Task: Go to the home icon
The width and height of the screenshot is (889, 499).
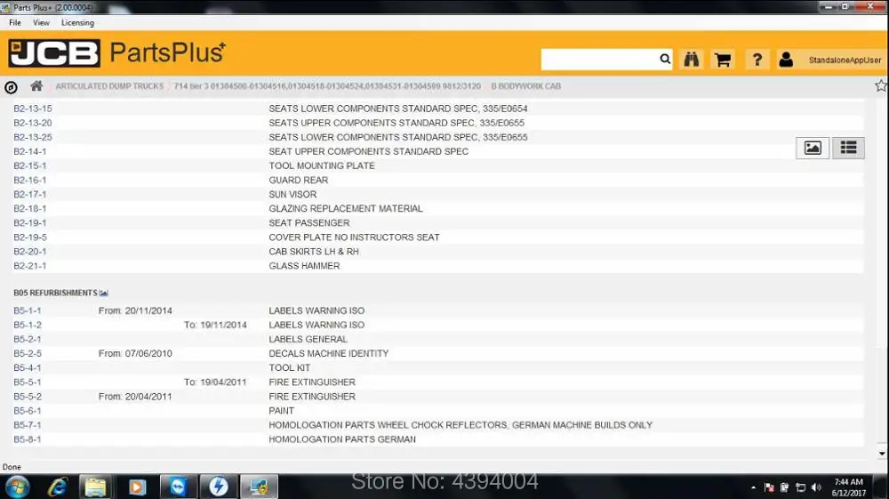Action: click(x=36, y=86)
